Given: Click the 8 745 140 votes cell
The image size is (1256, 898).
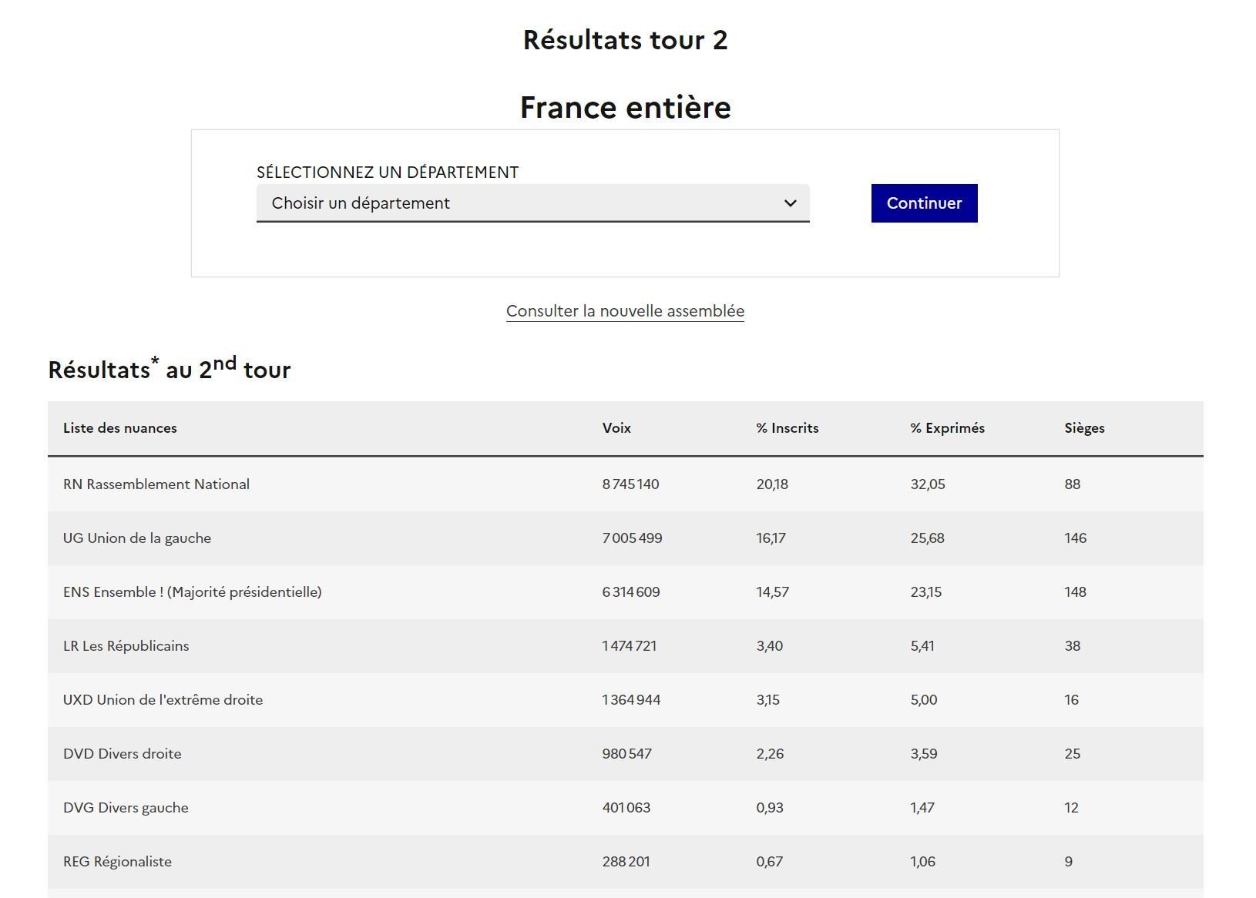Looking at the screenshot, I should click(x=630, y=484).
